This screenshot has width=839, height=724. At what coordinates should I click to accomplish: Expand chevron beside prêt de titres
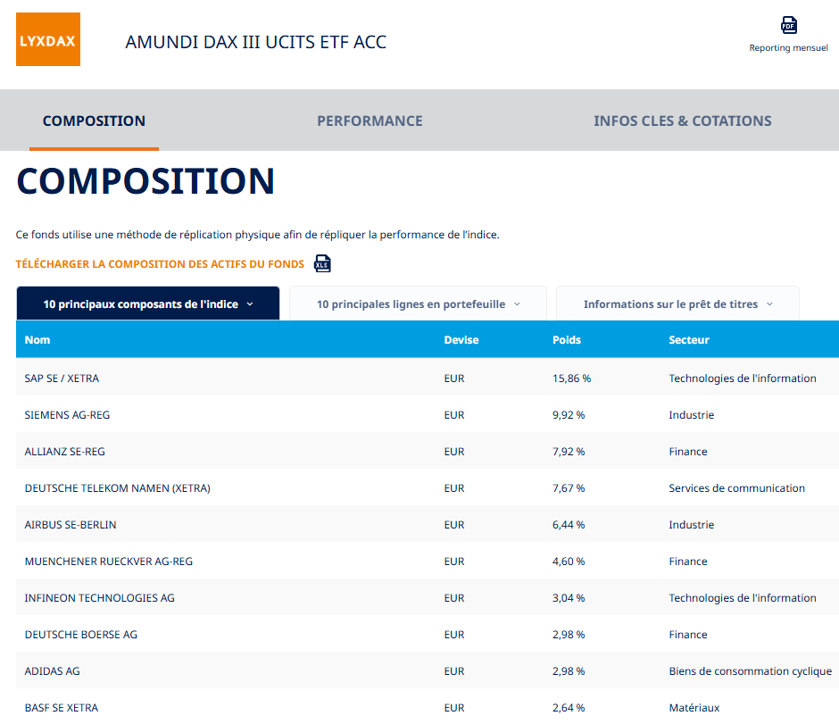769,304
